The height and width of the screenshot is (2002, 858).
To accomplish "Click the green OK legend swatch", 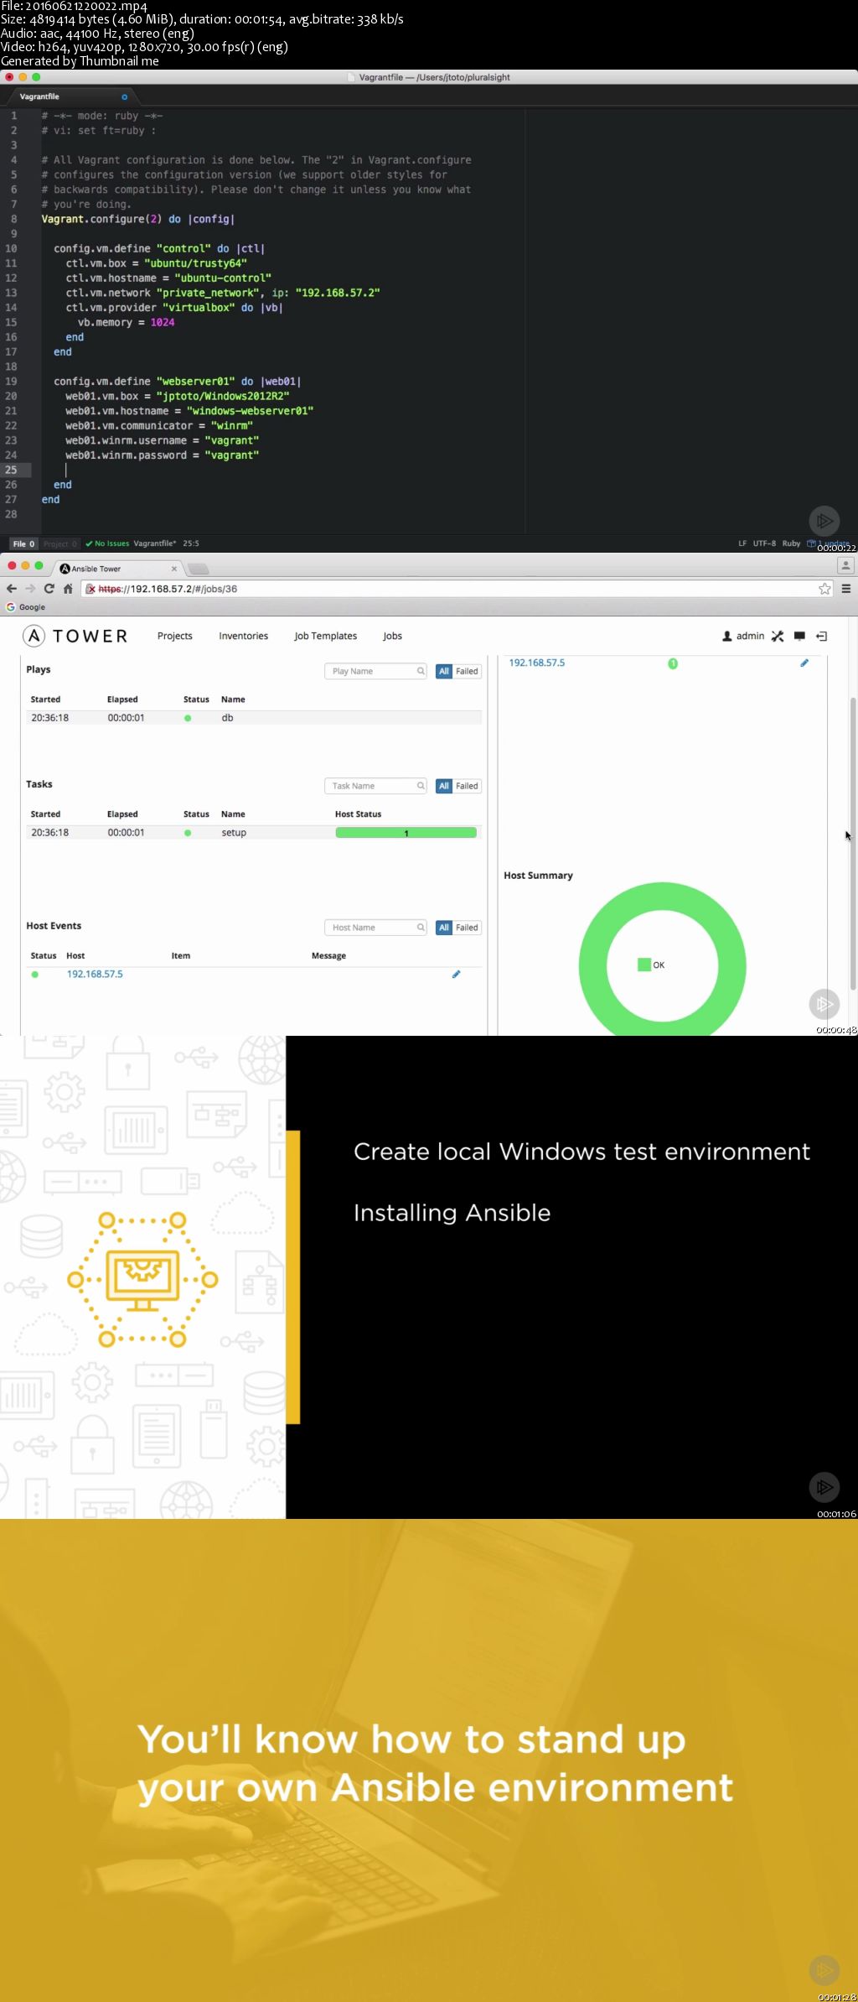I will tap(644, 965).
